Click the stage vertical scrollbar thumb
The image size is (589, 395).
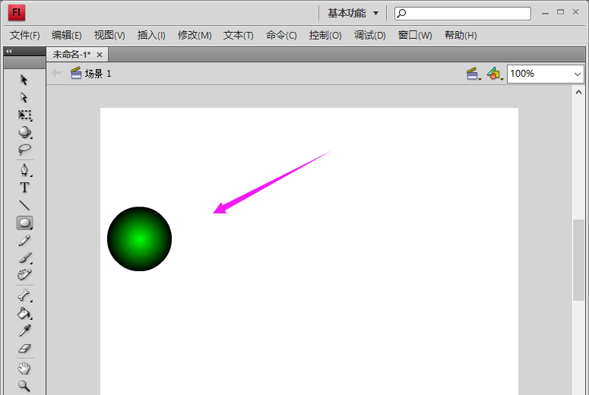click(x=578, y=260)
